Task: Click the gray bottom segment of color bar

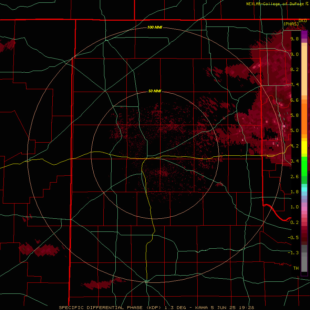Action: (304, 263)
